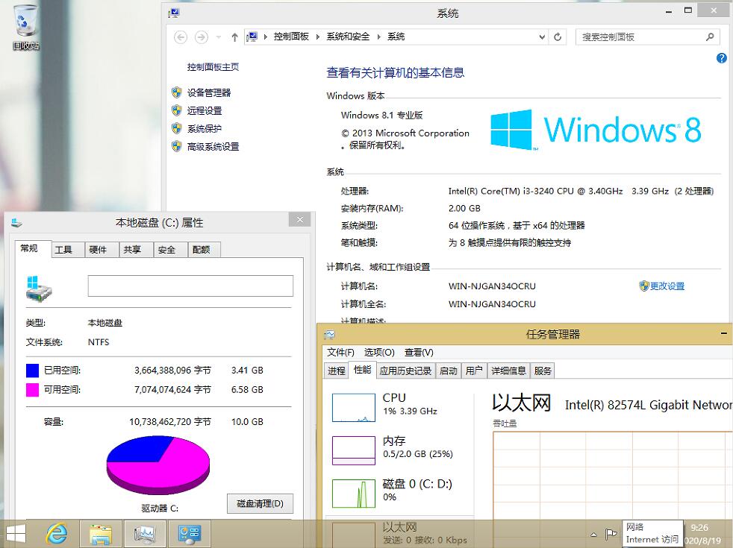Image resolution: width=733 pixels, height=548 pixels.
Task: Switch to the 应用历史记录 tab
Action: [x=405, y=371]
